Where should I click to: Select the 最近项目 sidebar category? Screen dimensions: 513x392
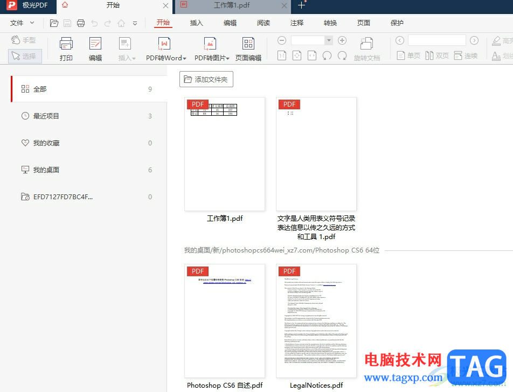coord(89,116)
